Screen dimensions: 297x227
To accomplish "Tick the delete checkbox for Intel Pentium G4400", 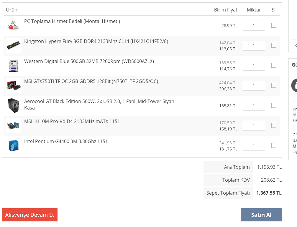I will coord(273,145).
